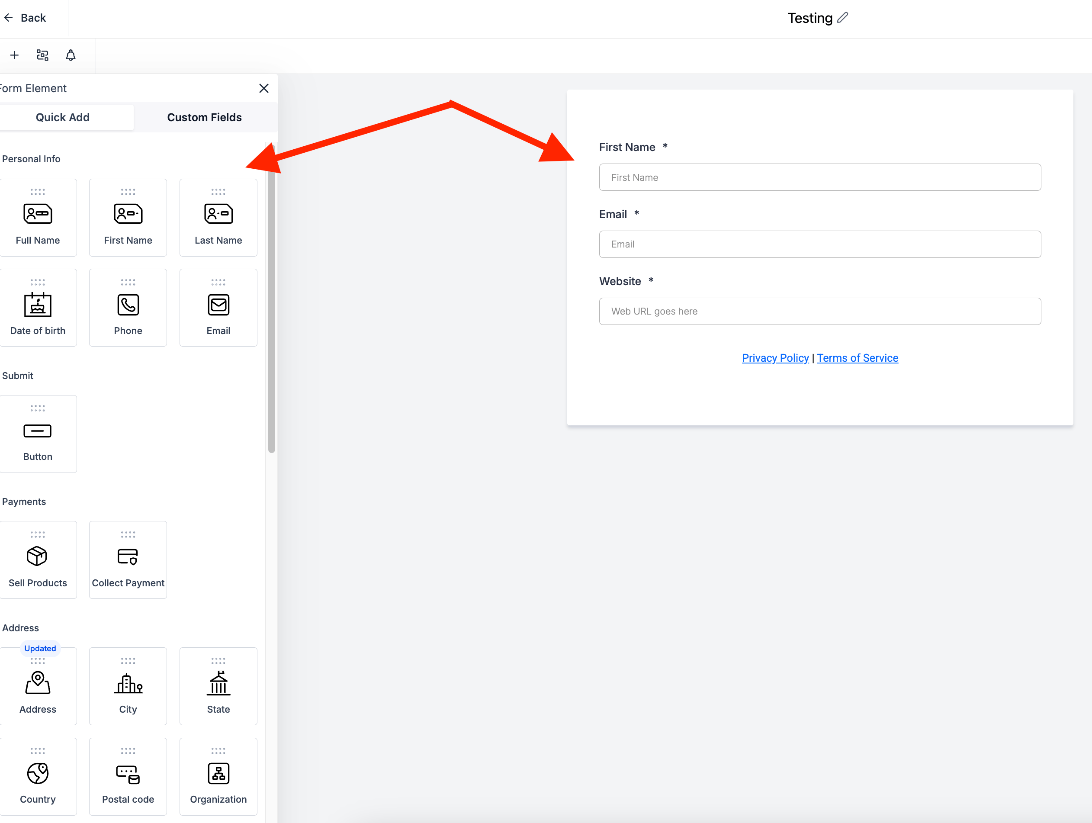This screenshot has width=1092, height=823.
Task: Click the Form Element panel title
Action: coord(33,88)
